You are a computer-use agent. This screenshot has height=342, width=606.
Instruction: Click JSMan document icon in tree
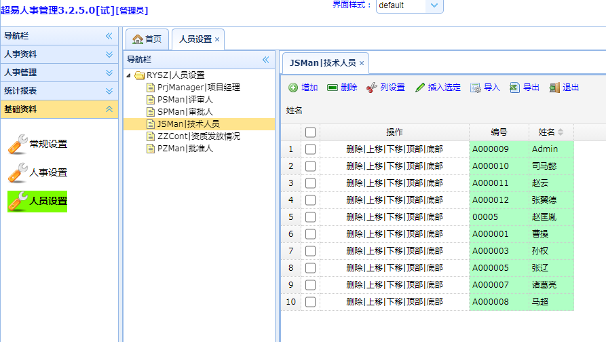click(151, 124)
